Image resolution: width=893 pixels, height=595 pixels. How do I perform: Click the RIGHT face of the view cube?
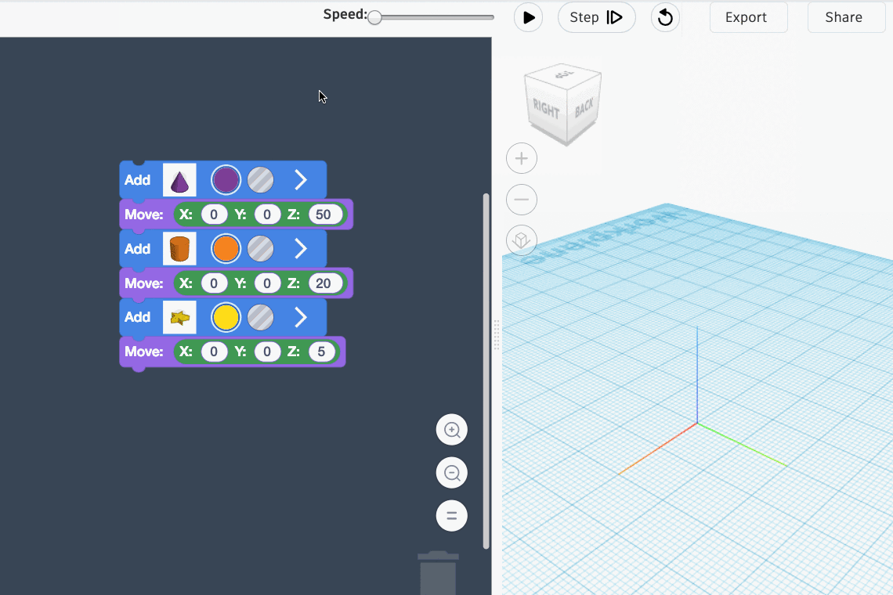[x=547, y=110]
